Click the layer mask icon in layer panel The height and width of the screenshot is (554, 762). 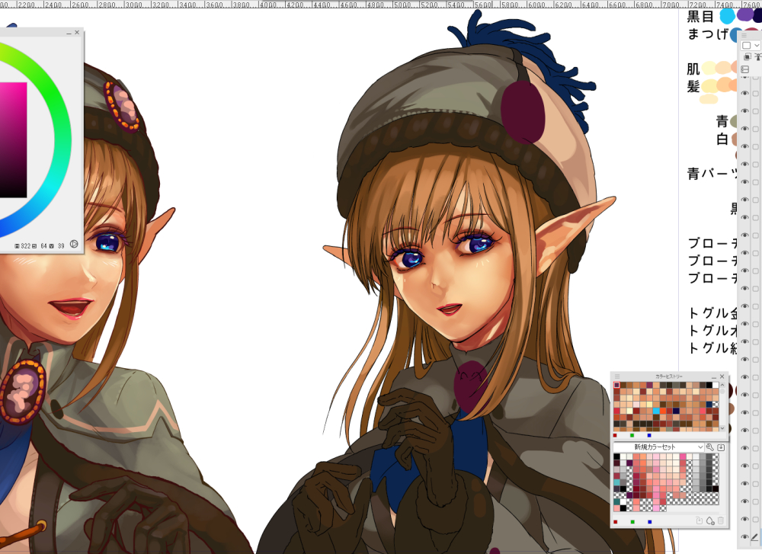[x=748, y=57]
